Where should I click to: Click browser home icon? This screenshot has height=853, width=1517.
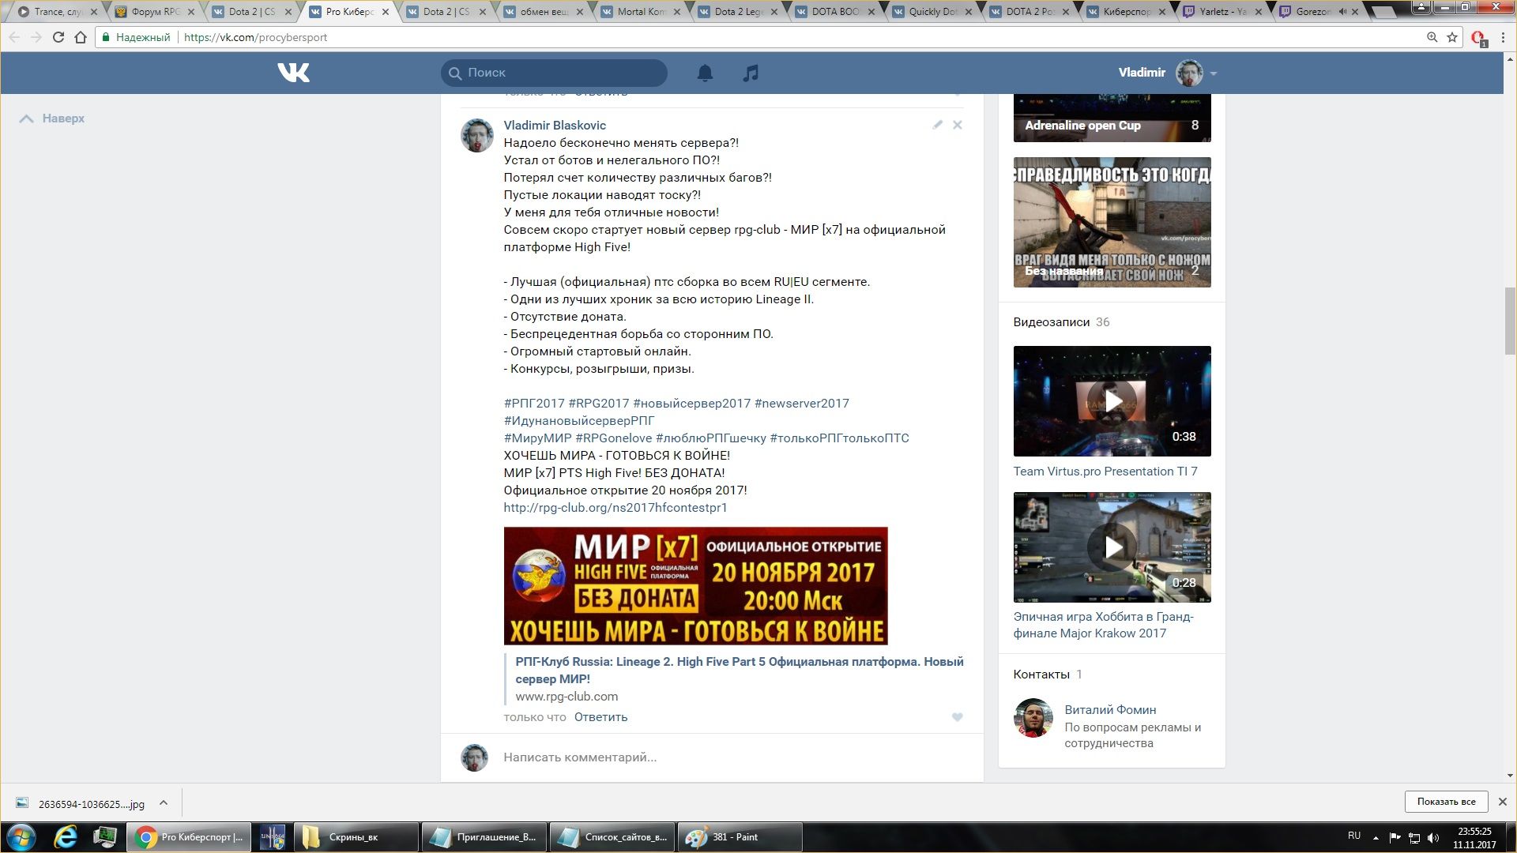tap(81, 37)
